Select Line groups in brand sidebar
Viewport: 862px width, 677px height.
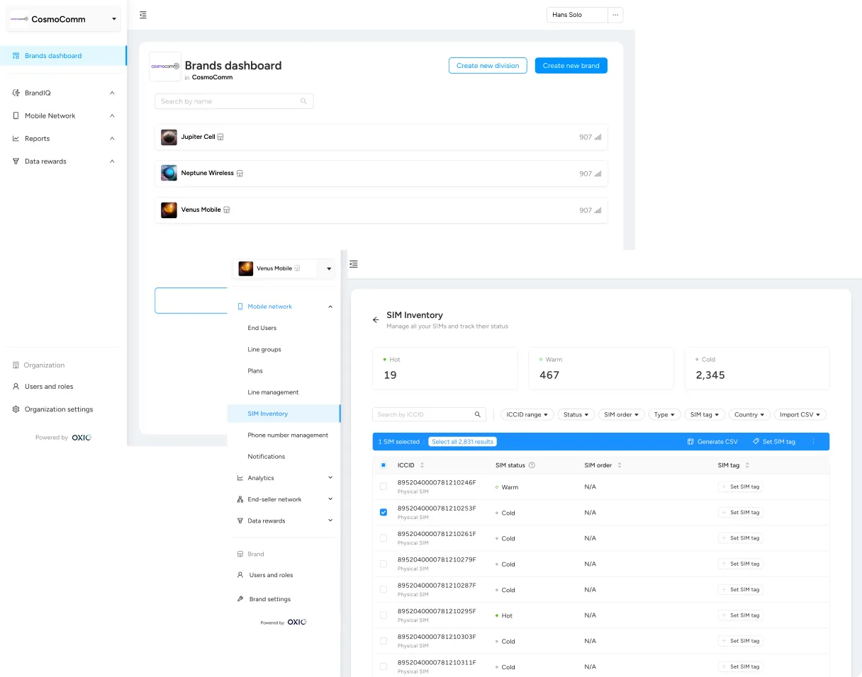point(264,349)
